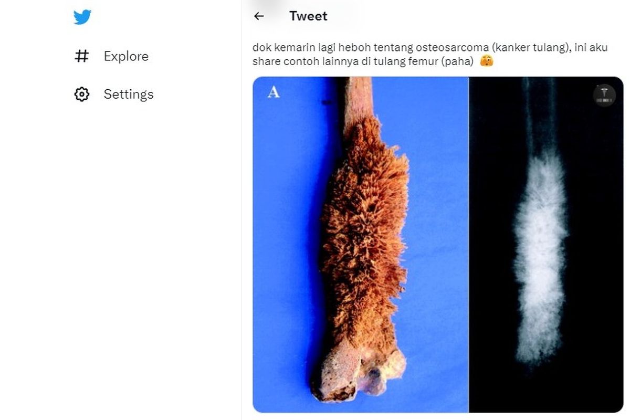Click the emoji ending the tweet text
Screen dimensions: 630x420
[x=487, y=61]
